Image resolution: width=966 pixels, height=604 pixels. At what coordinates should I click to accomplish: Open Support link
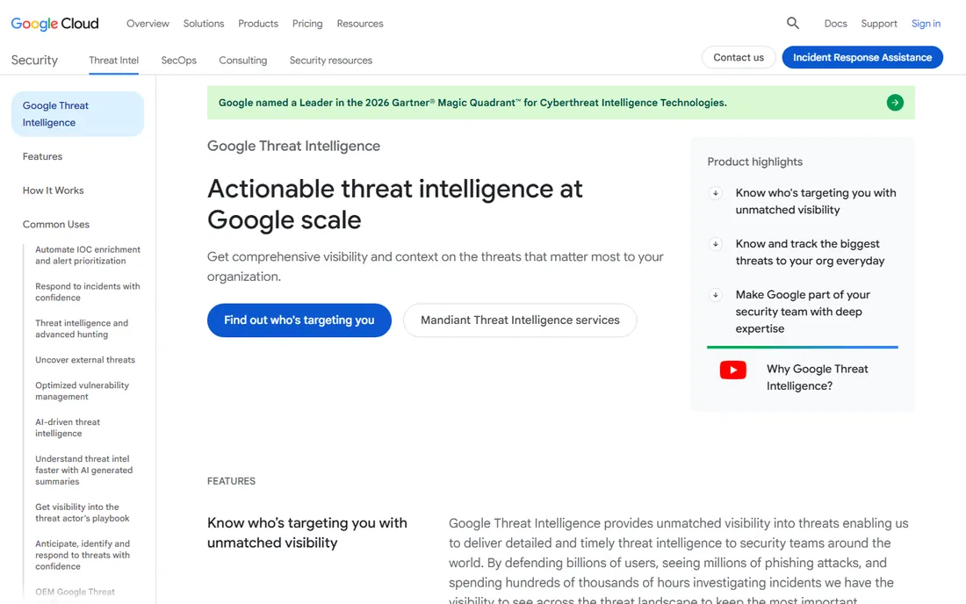[x=879, y=24]
